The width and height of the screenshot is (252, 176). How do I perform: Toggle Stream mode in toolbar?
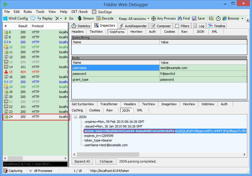point(86,18)
